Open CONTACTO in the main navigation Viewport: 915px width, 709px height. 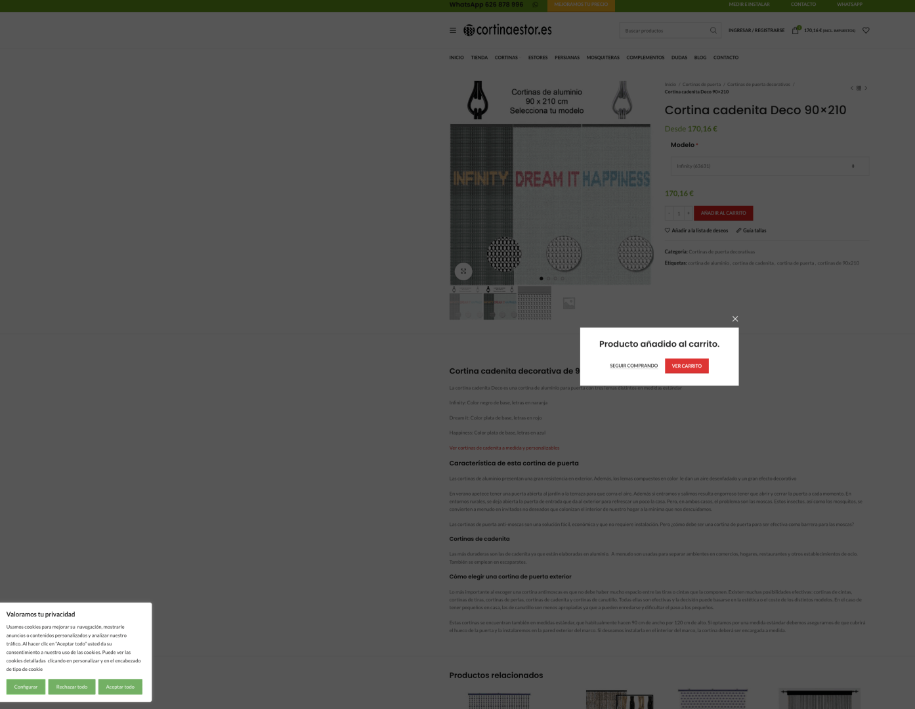point(726,58)
